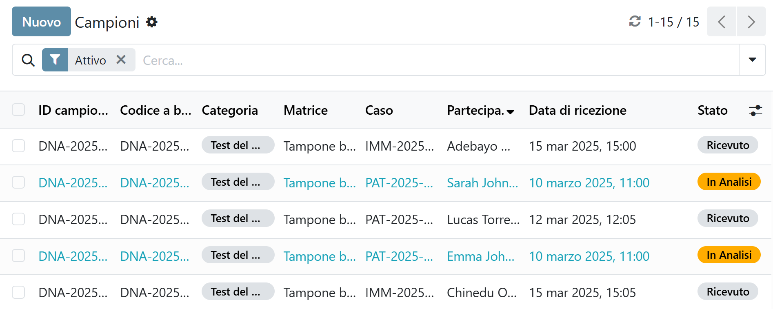This screenshot has width=773, height=309.
Task: Open the Campioni settings gear
Action: [152, 22]
